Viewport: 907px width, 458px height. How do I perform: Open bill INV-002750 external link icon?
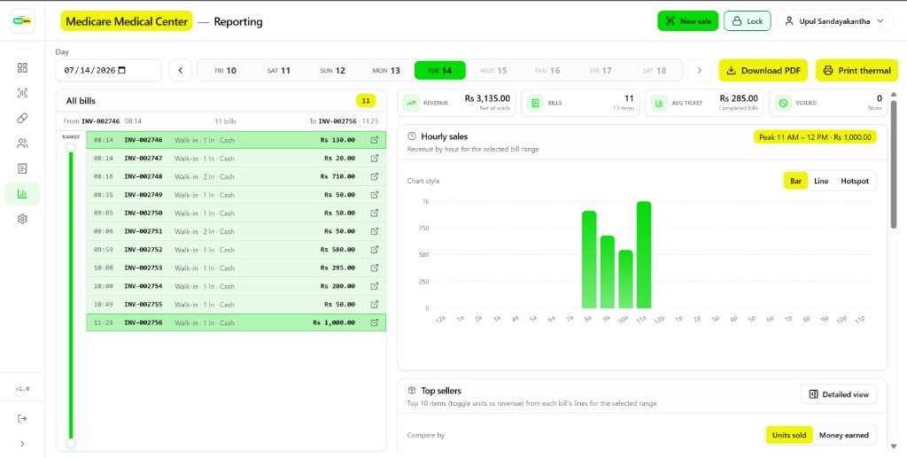point(375,213)
